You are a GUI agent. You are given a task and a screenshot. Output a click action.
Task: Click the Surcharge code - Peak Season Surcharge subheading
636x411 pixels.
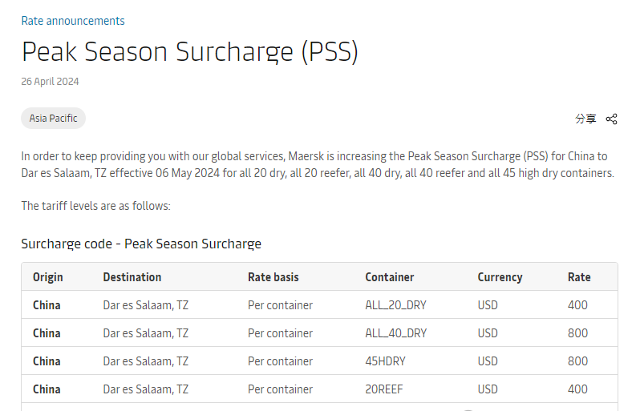[x=141, y=244]
